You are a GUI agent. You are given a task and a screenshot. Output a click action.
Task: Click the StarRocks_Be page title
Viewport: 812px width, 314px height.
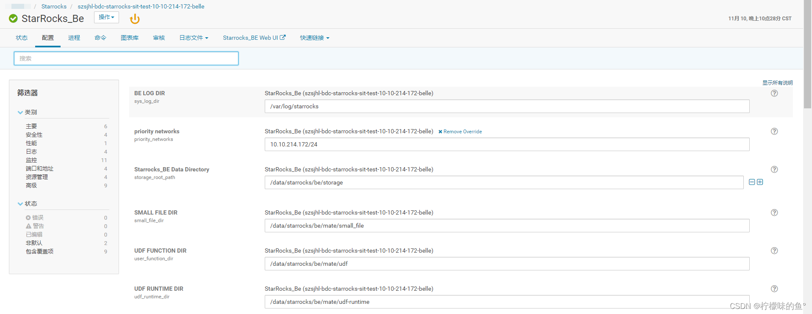click(x=53, y=19)
